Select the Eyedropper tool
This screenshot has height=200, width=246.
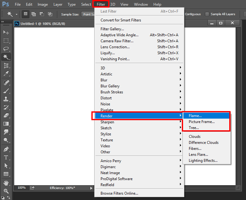pos(6,74)
